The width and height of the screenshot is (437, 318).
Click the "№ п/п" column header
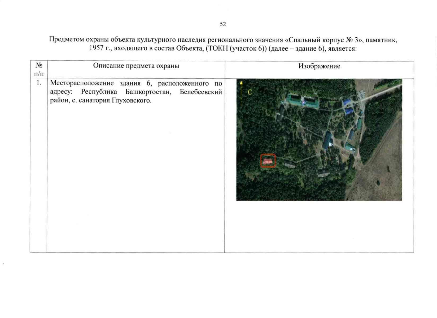[39, 69]
